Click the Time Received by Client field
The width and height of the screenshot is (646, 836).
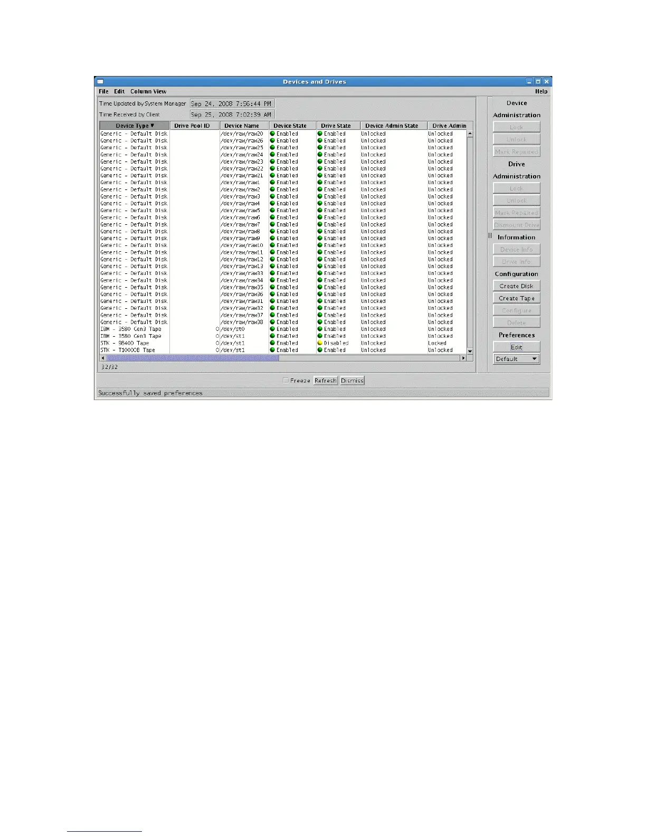point(232,115)
